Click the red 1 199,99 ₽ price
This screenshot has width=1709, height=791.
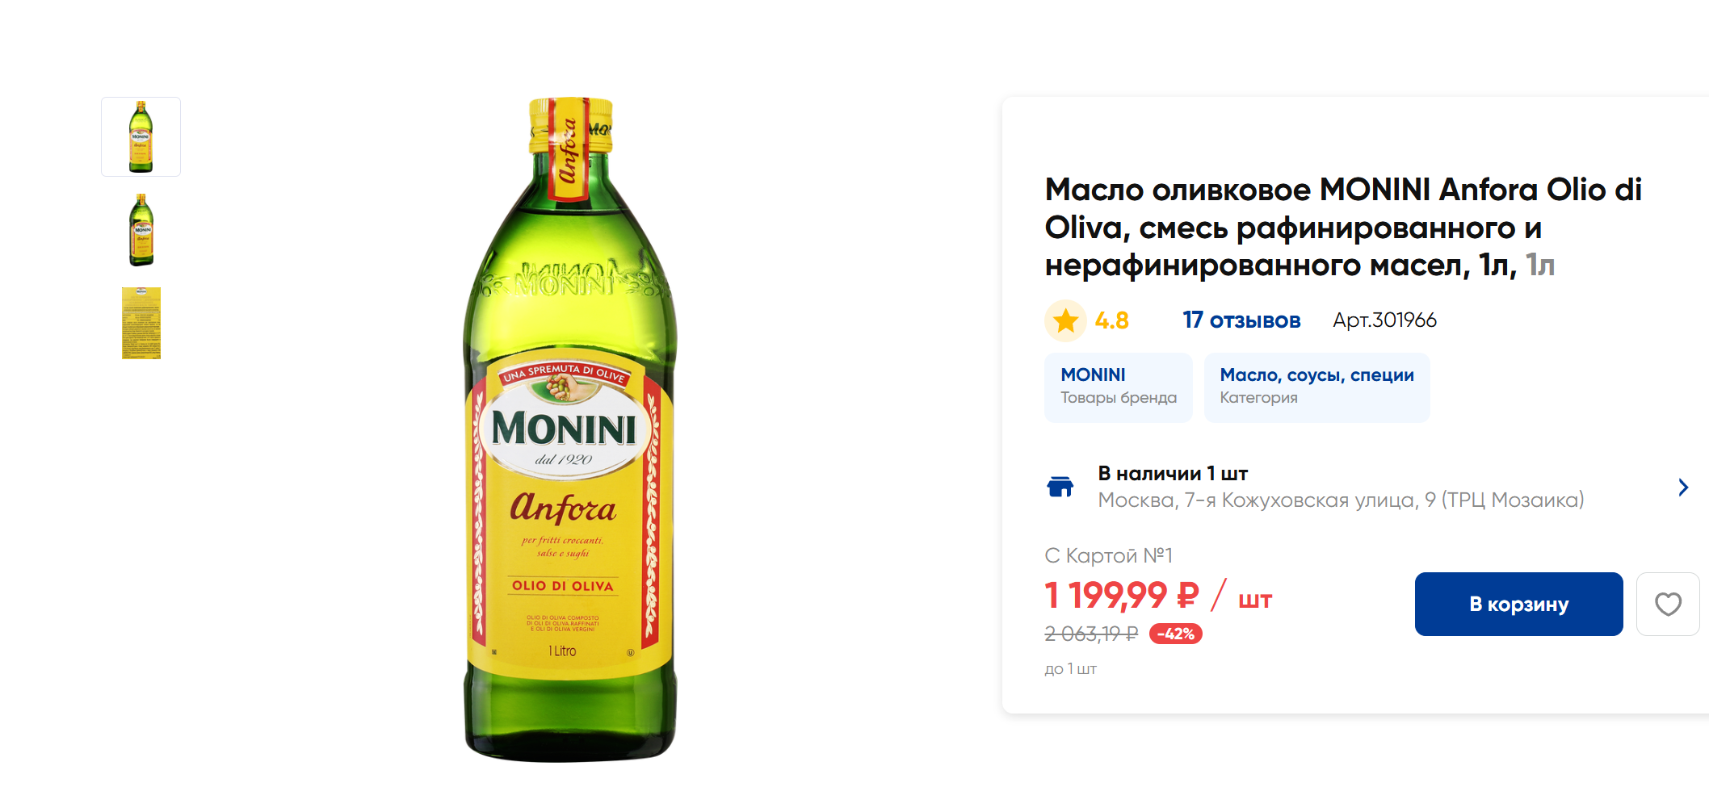click(1121, 596)
